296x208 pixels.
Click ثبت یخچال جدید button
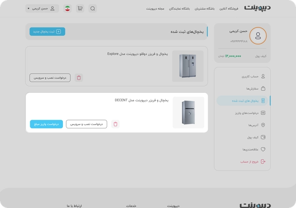tap(47, 32)
